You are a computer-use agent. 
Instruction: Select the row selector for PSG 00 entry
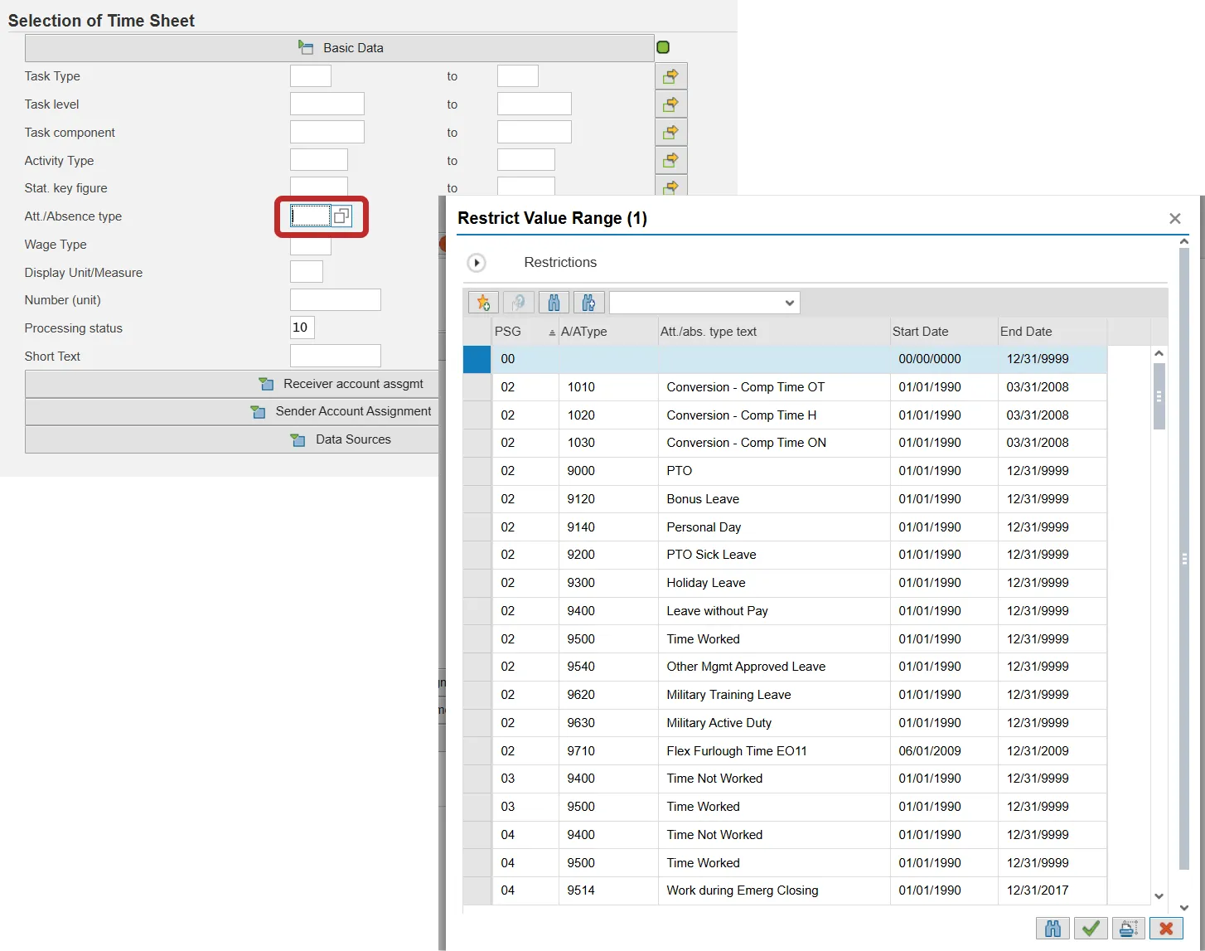click(477, 359)
